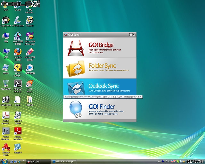
Task: Select the SnagIt 9 Editor desktop icon
Action: [18, 118]
